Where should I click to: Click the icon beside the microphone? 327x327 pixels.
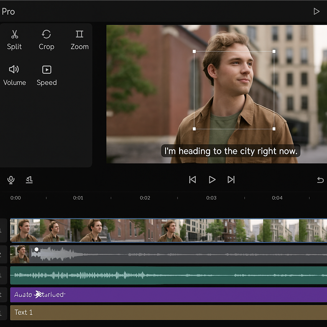pyautogui.click(x=29, y=180)
